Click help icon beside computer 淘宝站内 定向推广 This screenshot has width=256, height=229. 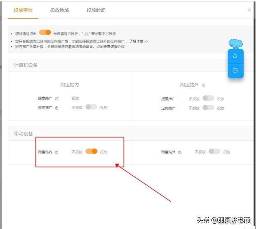point(57,108)
